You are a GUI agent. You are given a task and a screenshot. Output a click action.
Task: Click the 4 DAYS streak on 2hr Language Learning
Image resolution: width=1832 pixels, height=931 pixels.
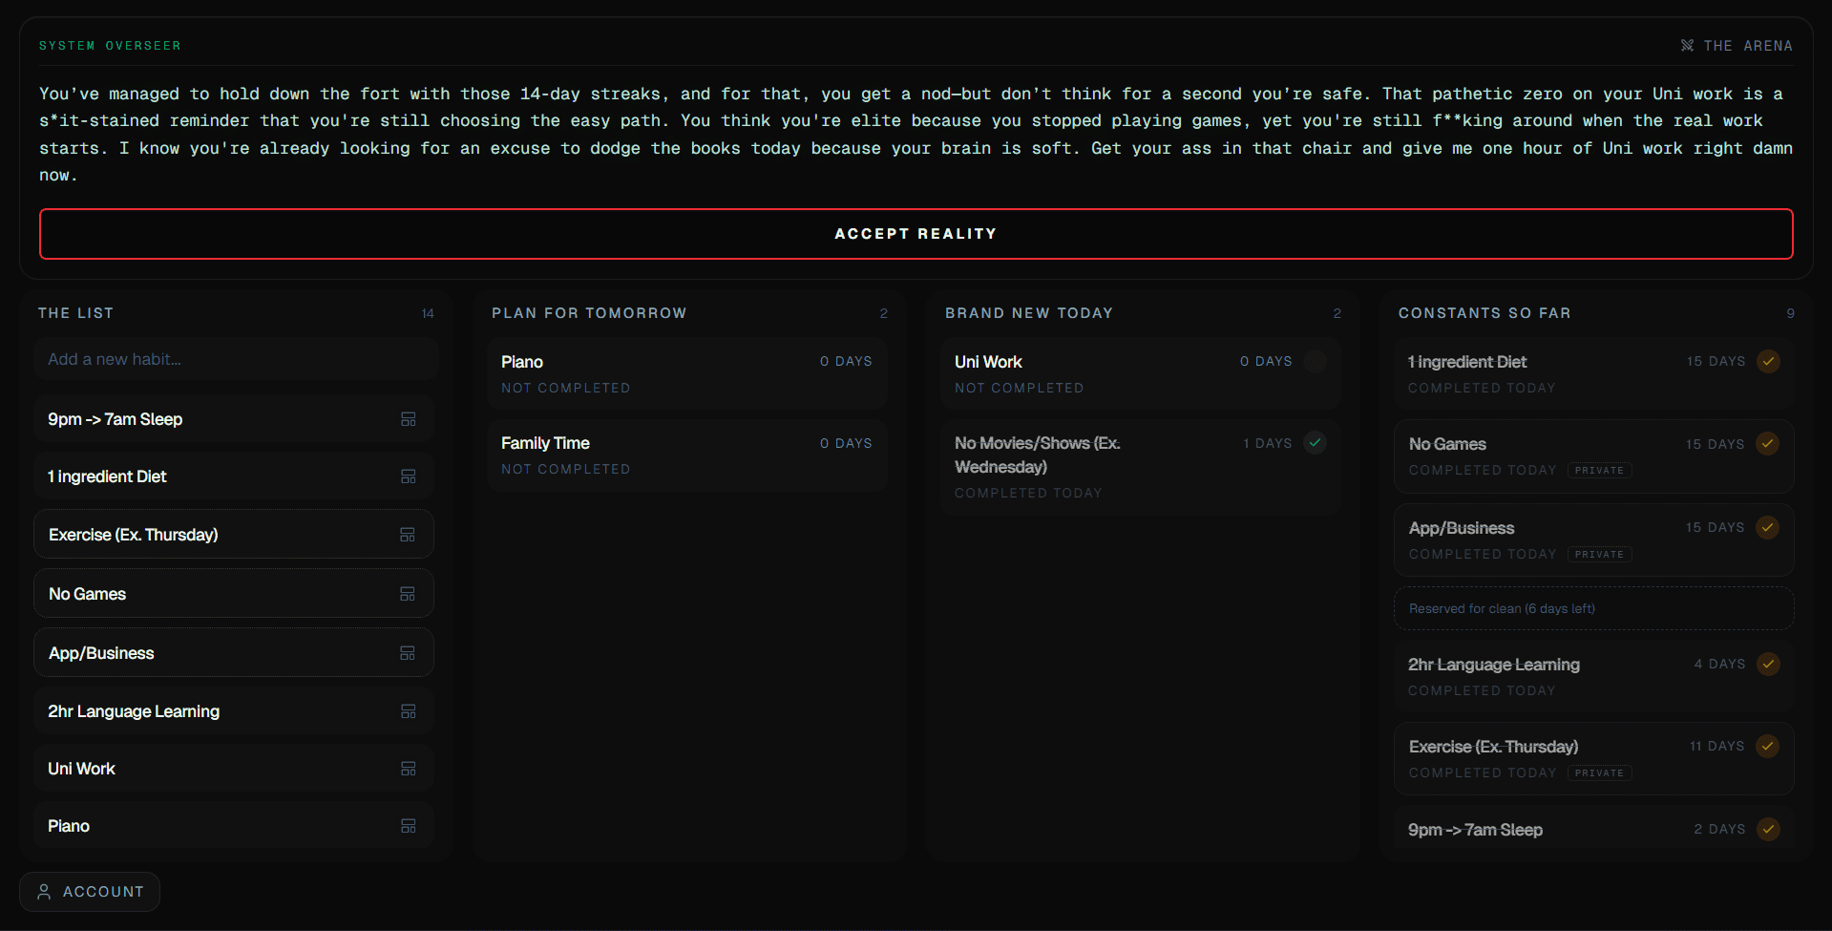[1719, 664]
